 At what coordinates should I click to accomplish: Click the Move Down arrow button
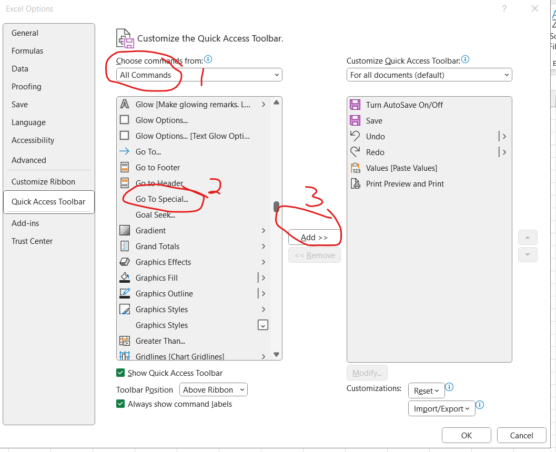527,255
